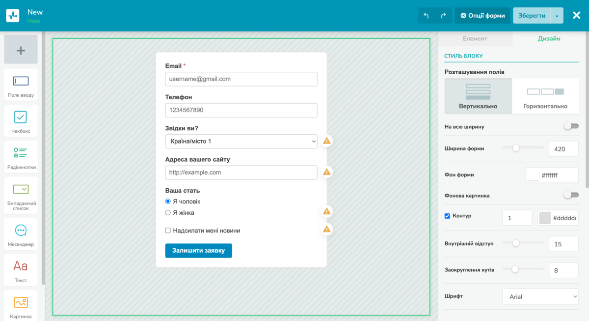Open the arrow next to Зберегти
589x321 pixels.
(x=557, y=16)
